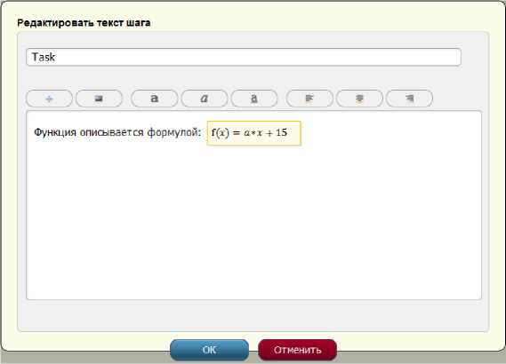Image resolution: width=506 pixels, height=364 pixels.
Task: Click the word формулой: before the formula
Action: point(174,132)
